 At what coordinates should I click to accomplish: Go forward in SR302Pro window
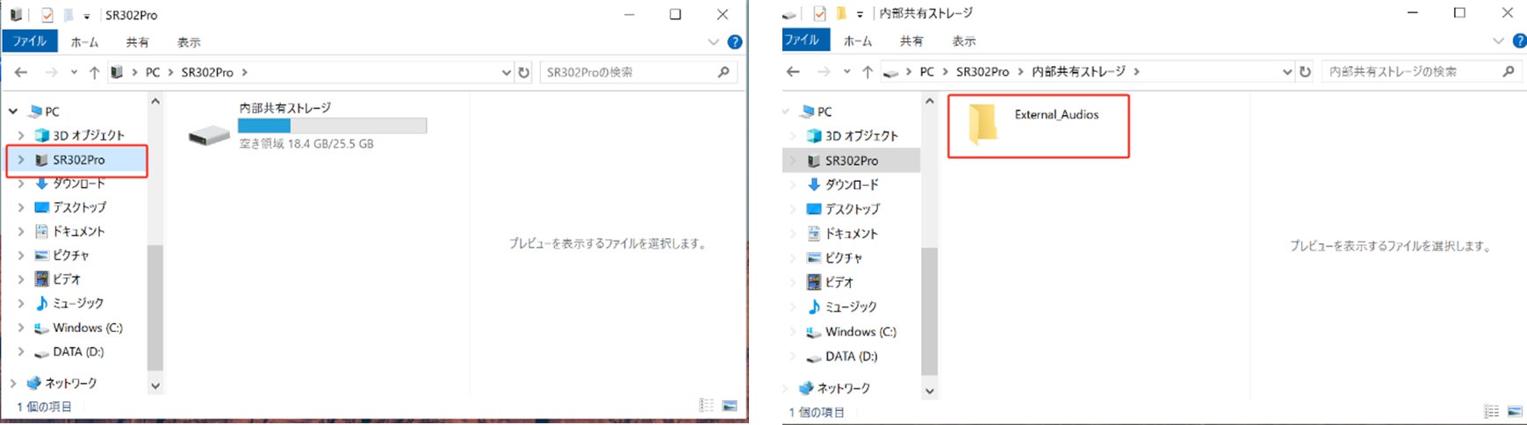tap(52, 72)
